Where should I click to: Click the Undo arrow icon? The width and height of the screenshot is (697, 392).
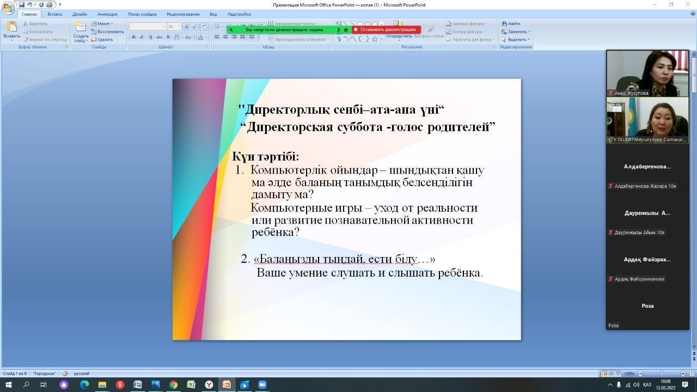[x=29, y=5]
